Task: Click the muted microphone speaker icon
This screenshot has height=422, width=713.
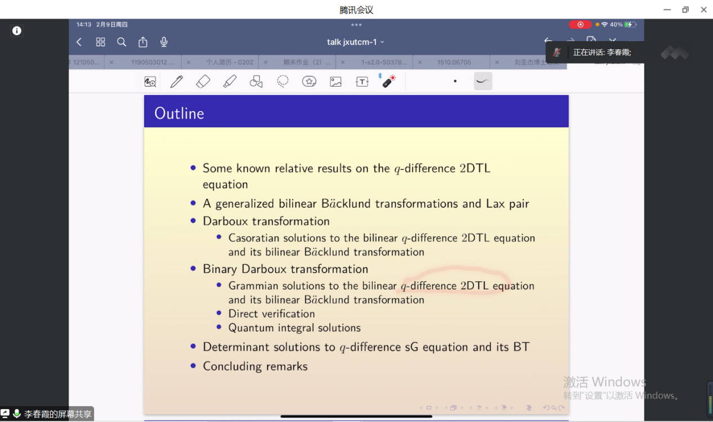Action: [x=557, y=52]
